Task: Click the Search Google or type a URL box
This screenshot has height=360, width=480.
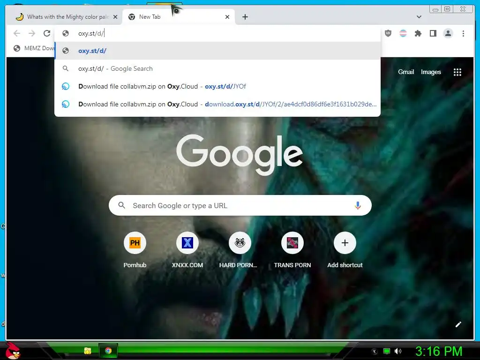Action: click(240, 205)
